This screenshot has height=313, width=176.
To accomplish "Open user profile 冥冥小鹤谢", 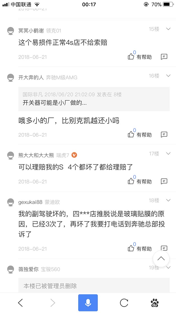I will pos(31,31).
